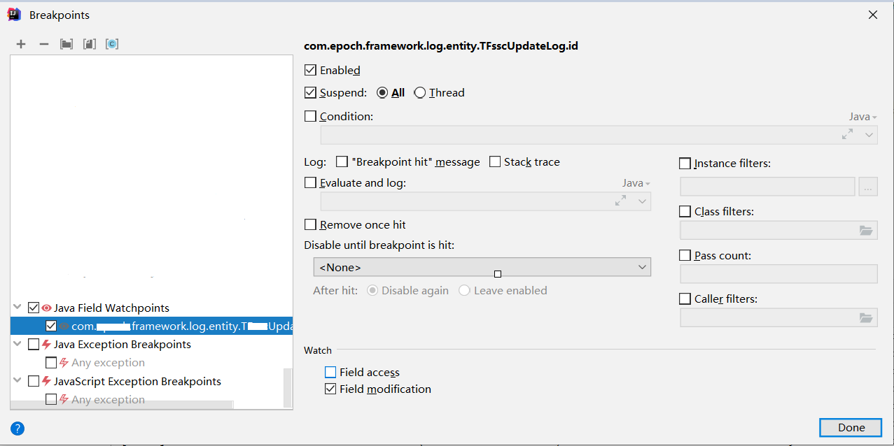The width and height of the screenshot is (894, 446).
Task: Select the TFsscUpdateLog watchpoint tree row
Action: coord(151,326)
